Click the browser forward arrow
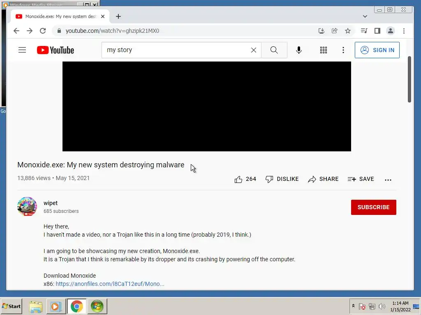The width and height of the screenshot is (421, 315). point(30,31)
